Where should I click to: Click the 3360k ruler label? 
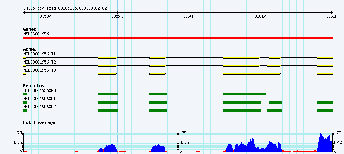pyautogui.click(x=189, y=16)
